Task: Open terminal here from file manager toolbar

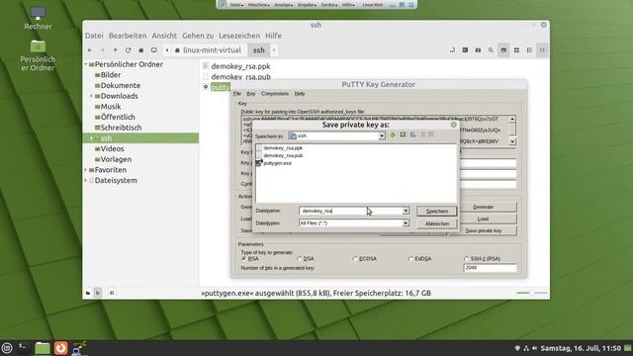Action: 465,50
